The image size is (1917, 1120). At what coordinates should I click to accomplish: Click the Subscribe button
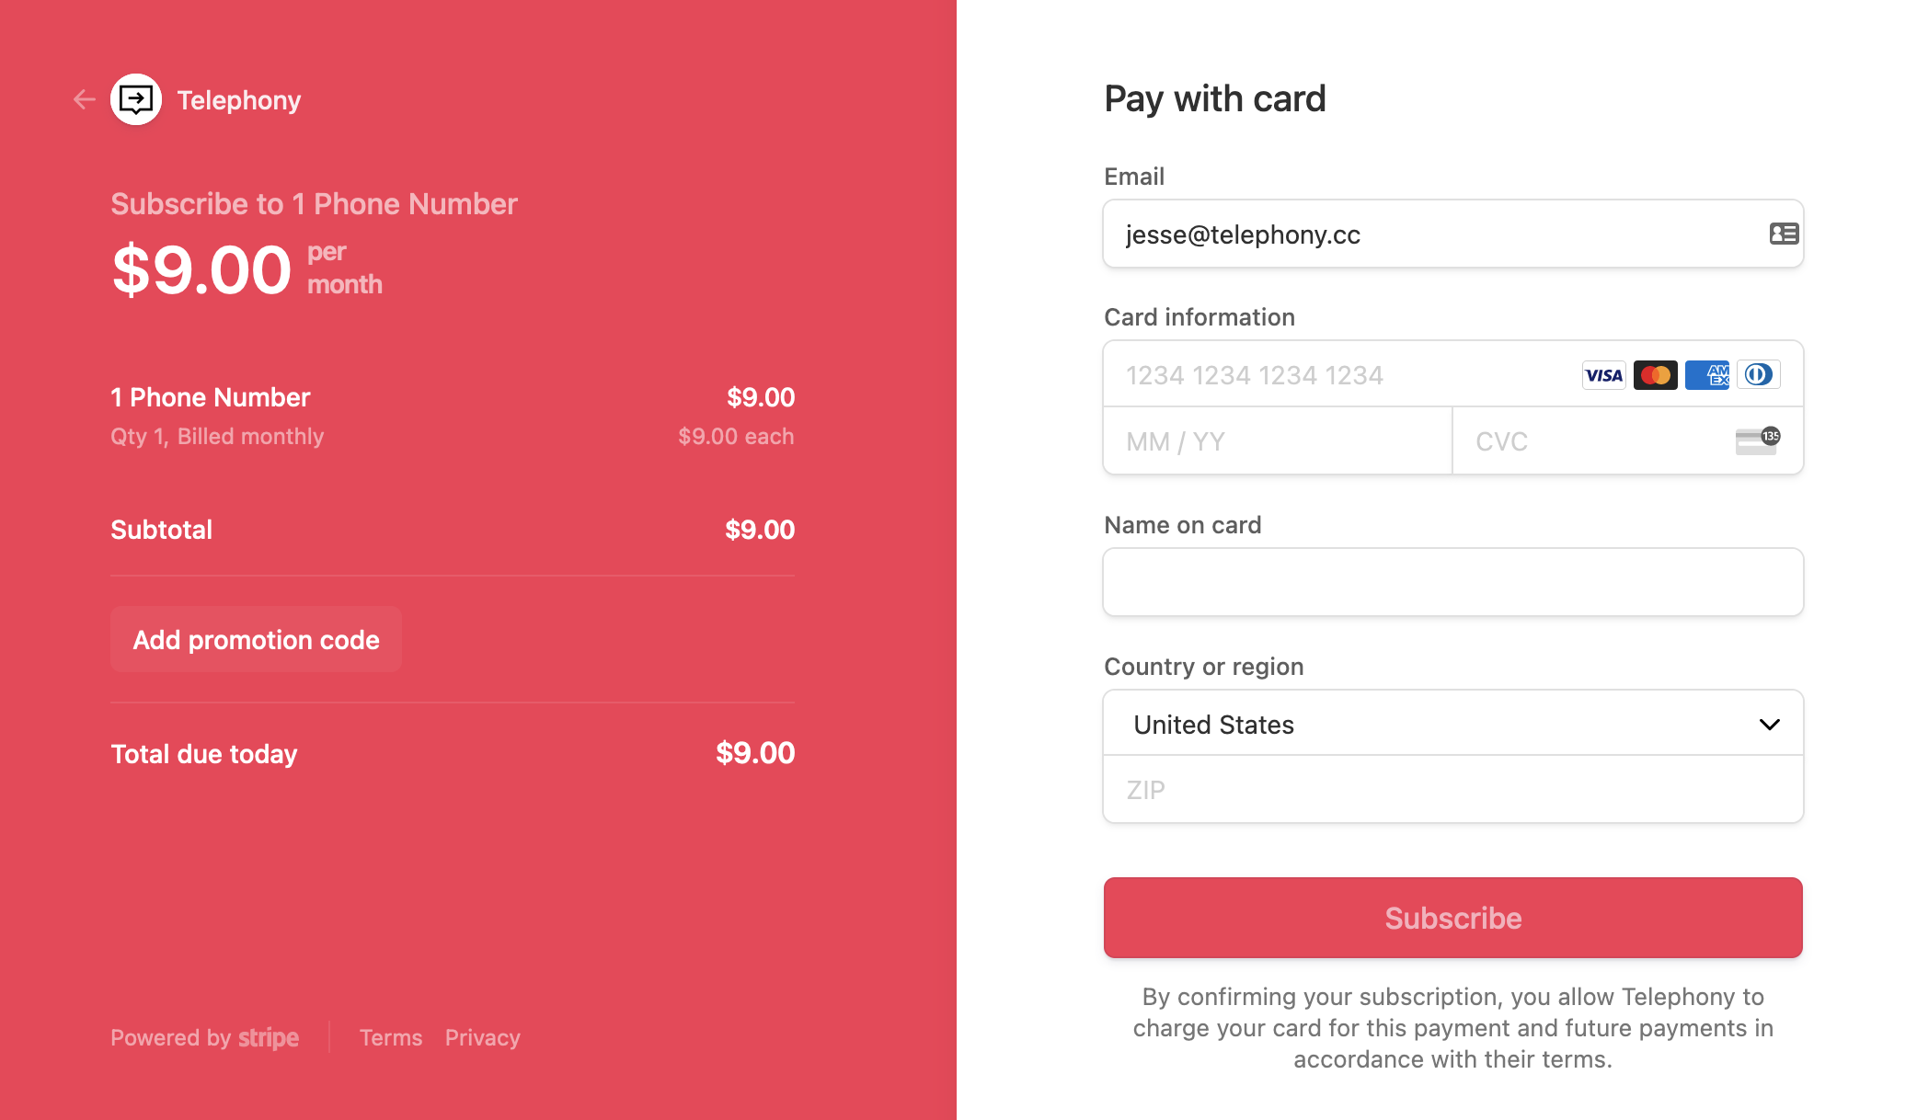1453,918
